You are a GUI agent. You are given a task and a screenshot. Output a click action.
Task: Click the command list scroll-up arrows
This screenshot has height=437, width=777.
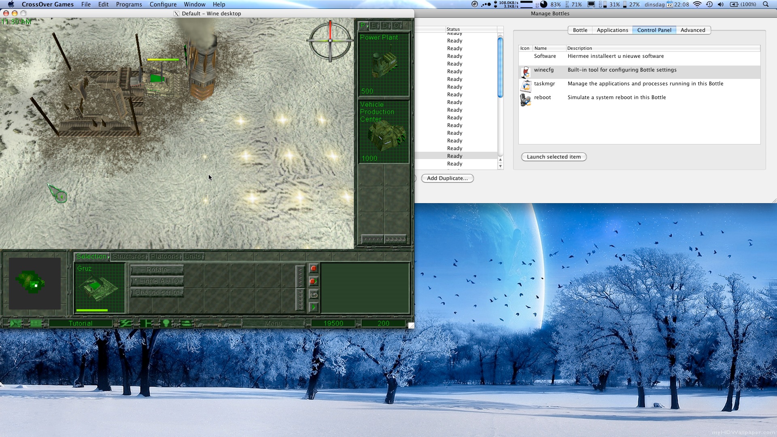(300, 276)
